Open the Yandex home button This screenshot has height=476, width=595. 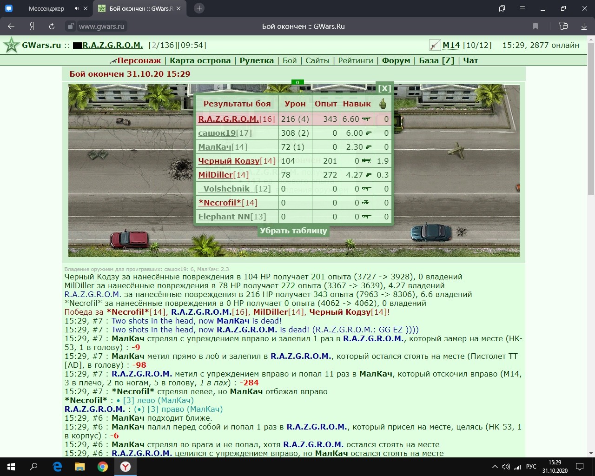coord(32,26)
